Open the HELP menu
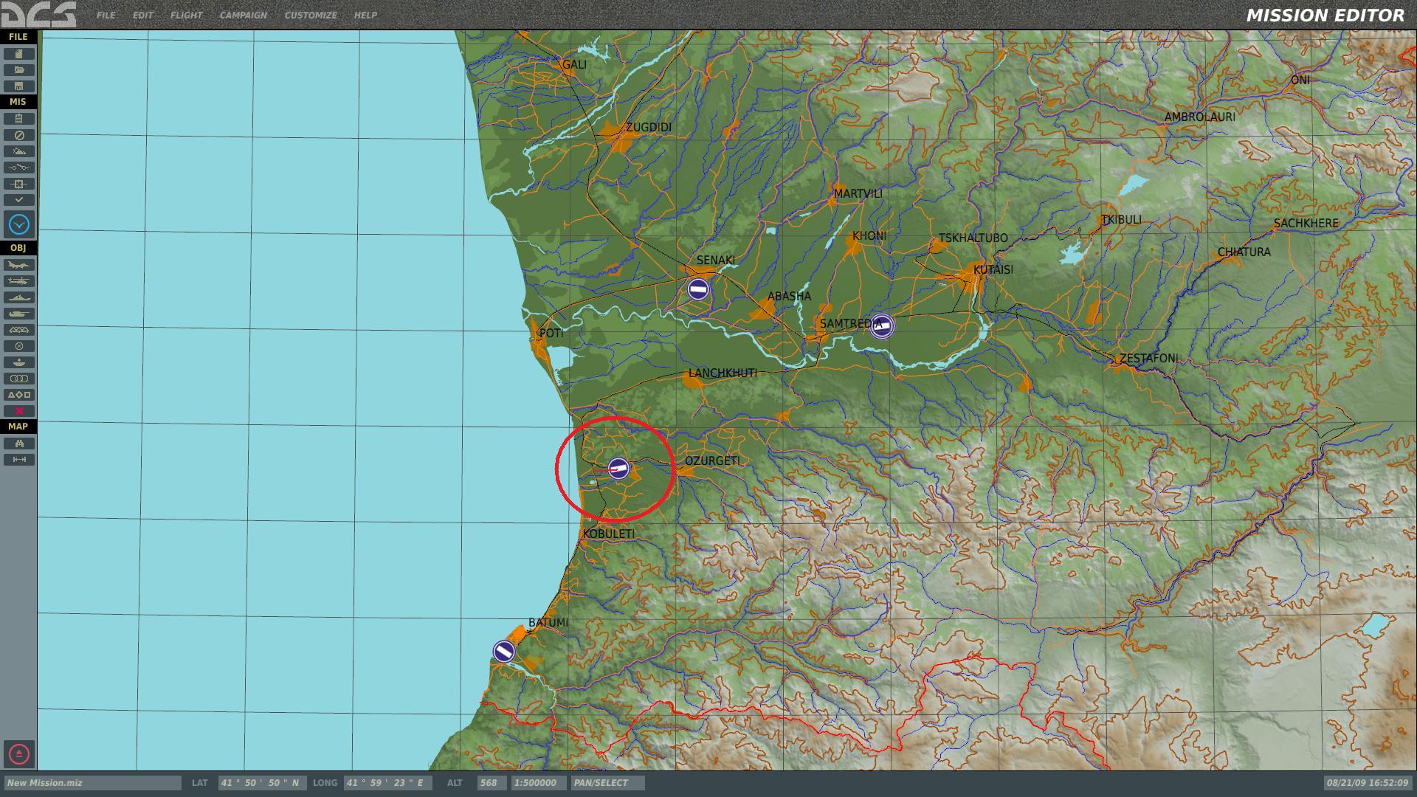1417x797 pixels. [365, 15]
